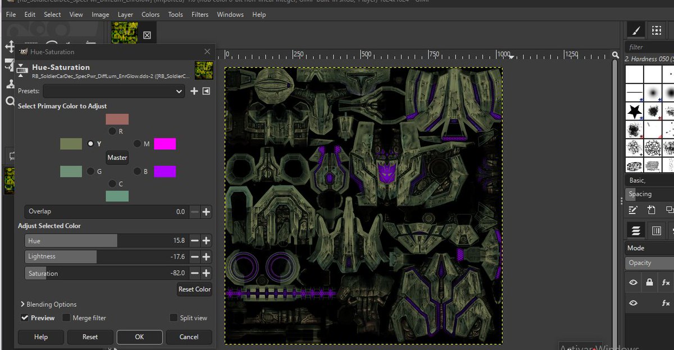Open the Patterns tab in right dock

pos(656,30)
